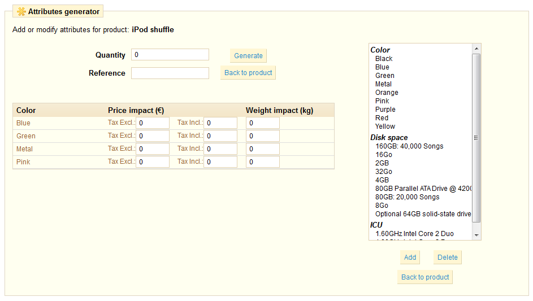
Task: Select 160GB: 40,000 Songs option
Action: 409,146
